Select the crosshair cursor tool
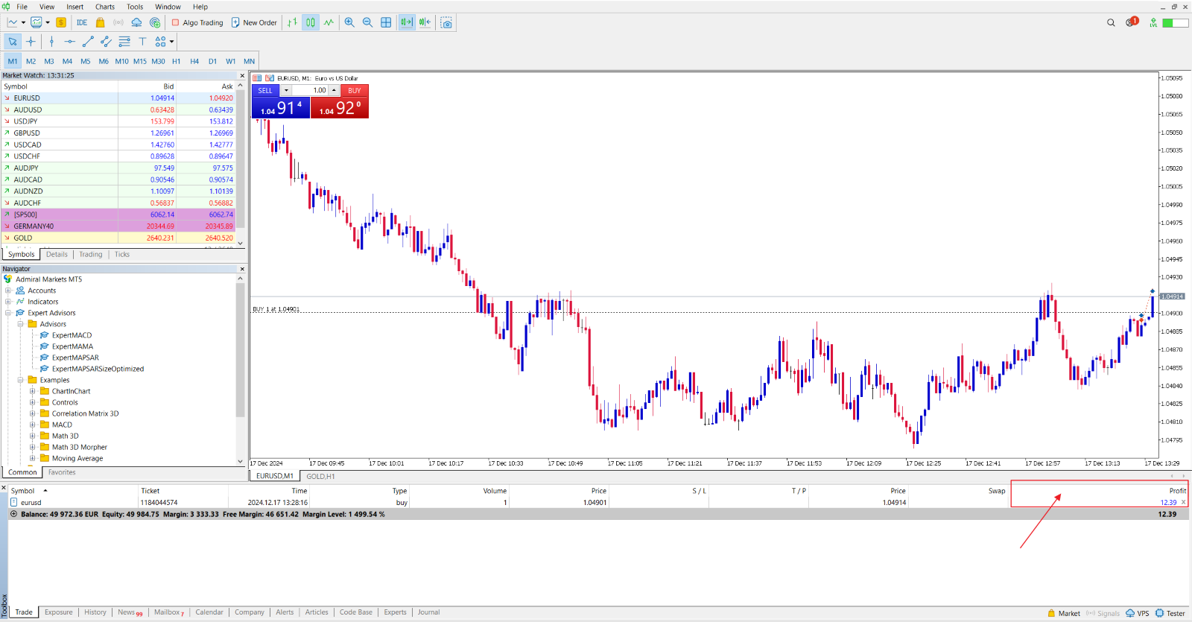This screenshot has height=622, width=1192. (x=31, y=42)
